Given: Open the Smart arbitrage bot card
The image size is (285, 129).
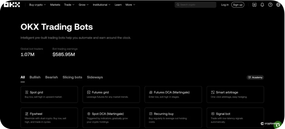Looking at the screenshot, I should pos(235,94).
